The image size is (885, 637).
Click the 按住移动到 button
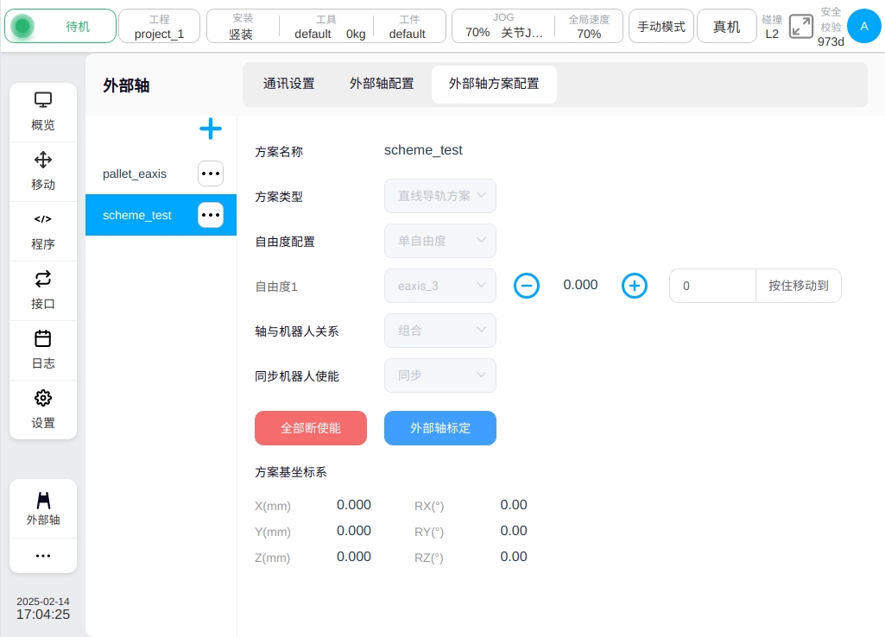[798, 286]
